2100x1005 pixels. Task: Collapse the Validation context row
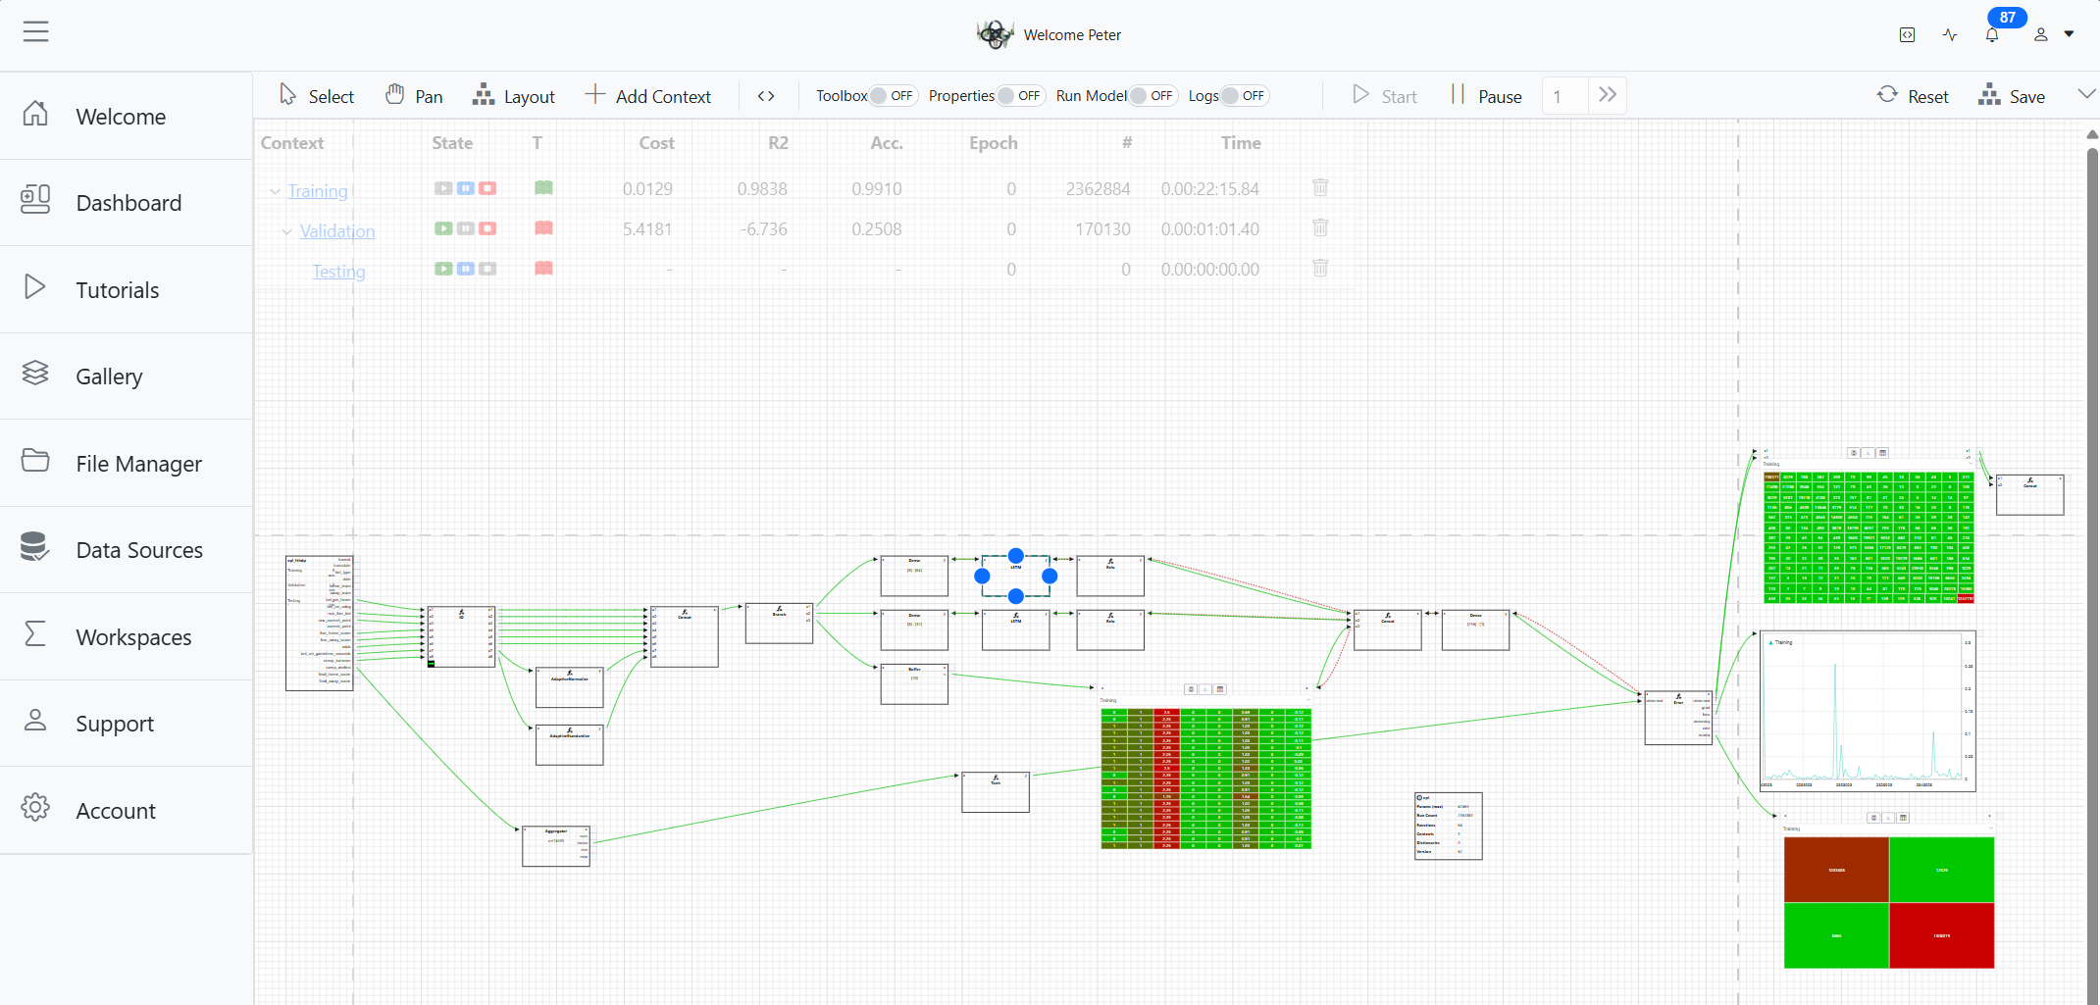point(286,231)
